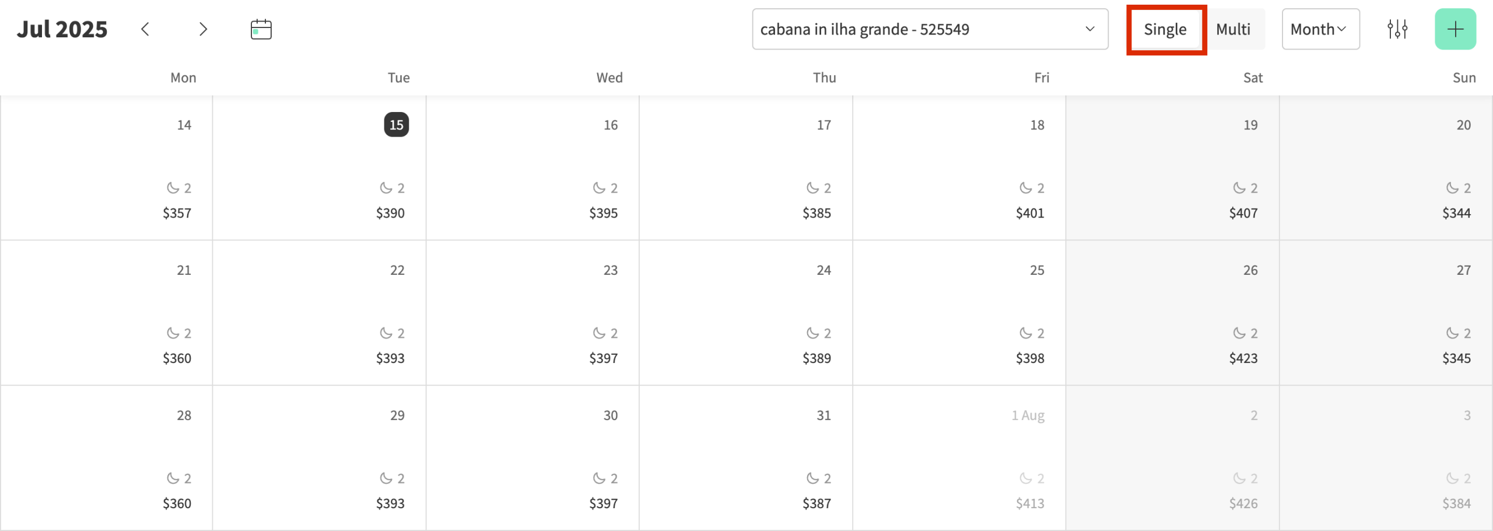1493x531 pixels.
Task: Select the Single view tab
Action: pos(1165,29)
